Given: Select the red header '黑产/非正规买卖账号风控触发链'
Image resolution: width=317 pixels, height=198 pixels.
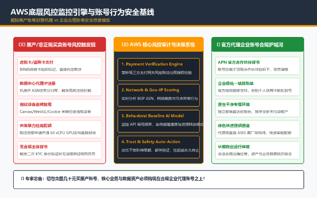Looking at the screenshot, I should [x=60, y=45].
